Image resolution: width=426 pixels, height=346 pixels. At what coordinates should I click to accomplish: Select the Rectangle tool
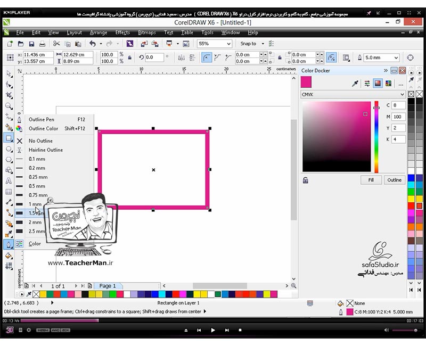[9, 138]
